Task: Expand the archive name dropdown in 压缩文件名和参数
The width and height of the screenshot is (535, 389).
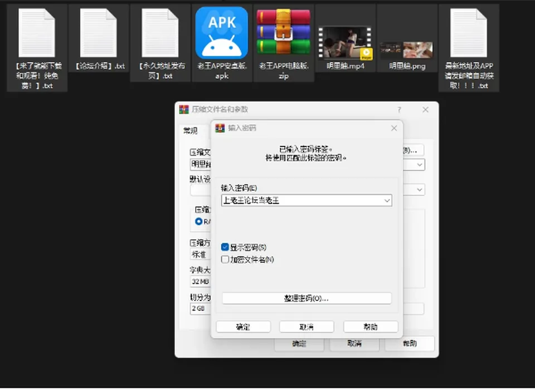Action: tap(420, 165)
